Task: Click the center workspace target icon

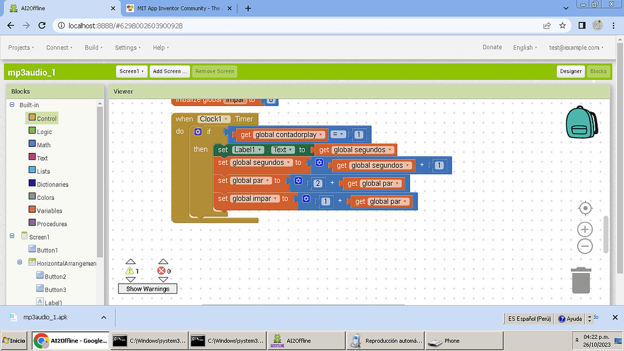Action: click(585, 208)
